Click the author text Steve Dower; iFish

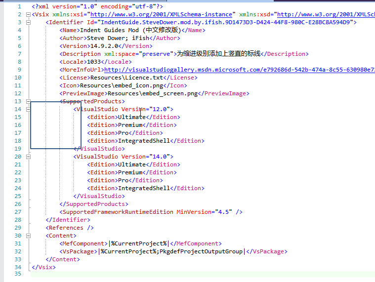pos(118,38)
